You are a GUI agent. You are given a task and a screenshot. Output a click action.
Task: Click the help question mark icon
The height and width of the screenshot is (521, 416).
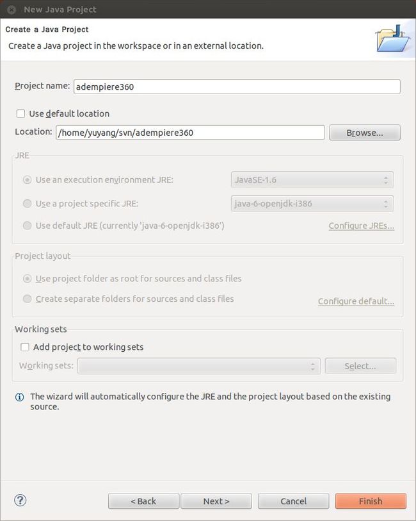coord(20,500)
